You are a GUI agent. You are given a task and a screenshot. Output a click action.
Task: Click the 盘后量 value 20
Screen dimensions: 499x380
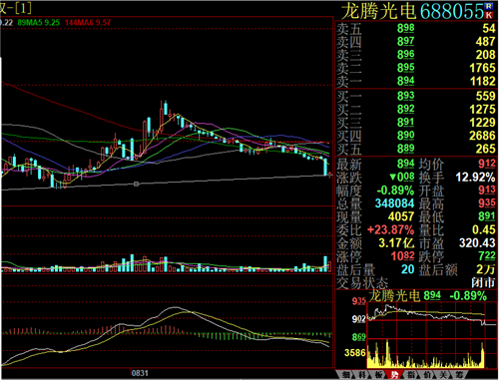[407, 269]
